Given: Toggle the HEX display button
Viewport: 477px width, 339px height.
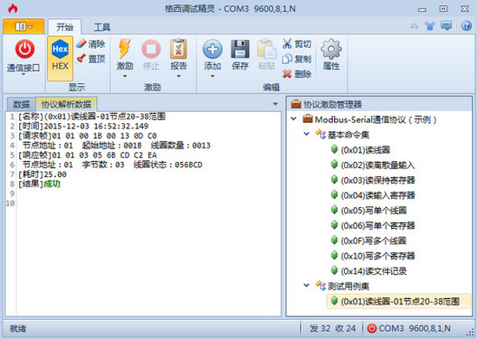Looking at the screenshot, I should [60, 58].
